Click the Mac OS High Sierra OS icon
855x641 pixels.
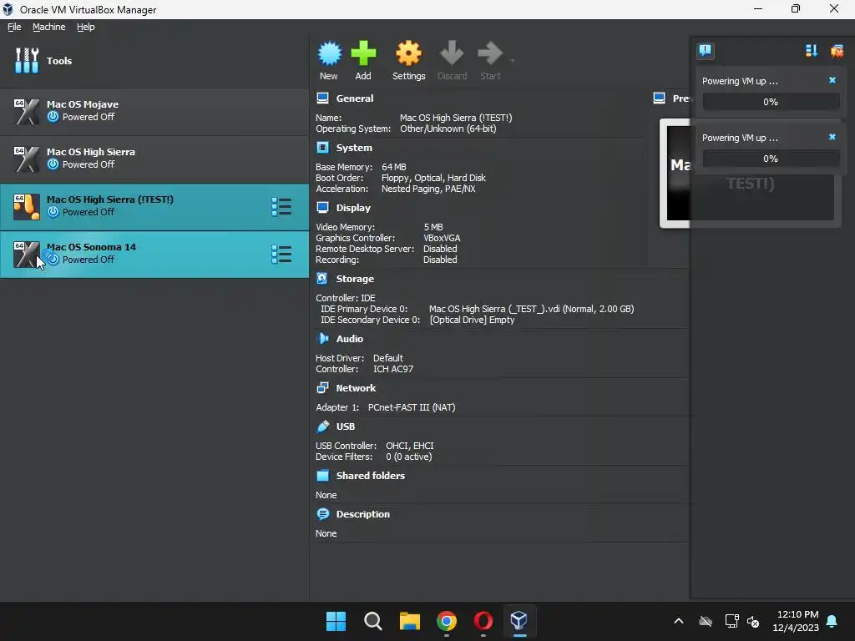tap(27, 159)
